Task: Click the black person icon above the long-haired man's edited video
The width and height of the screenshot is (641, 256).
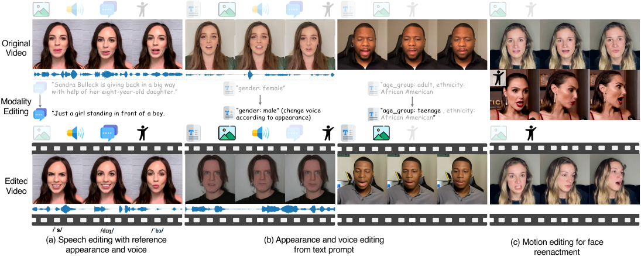Action: (x=328, y=133)
